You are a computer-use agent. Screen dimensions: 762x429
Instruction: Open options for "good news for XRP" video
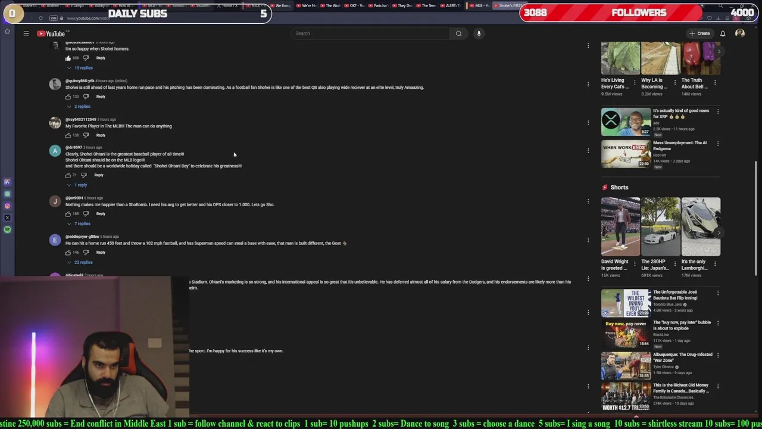click(x=718, y=111)
